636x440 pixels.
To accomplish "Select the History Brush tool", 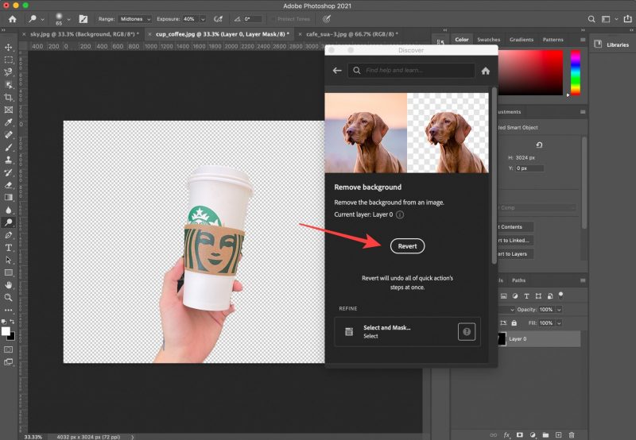I will point(8,172).
